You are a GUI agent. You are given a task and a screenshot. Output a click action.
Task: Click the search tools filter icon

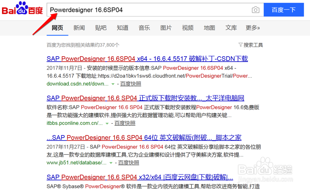click(241, 45)
